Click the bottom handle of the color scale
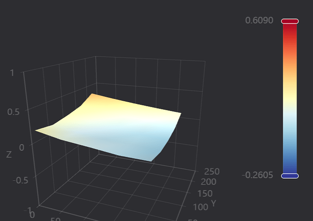Viewport: 313px width, 221px height. 289,176
